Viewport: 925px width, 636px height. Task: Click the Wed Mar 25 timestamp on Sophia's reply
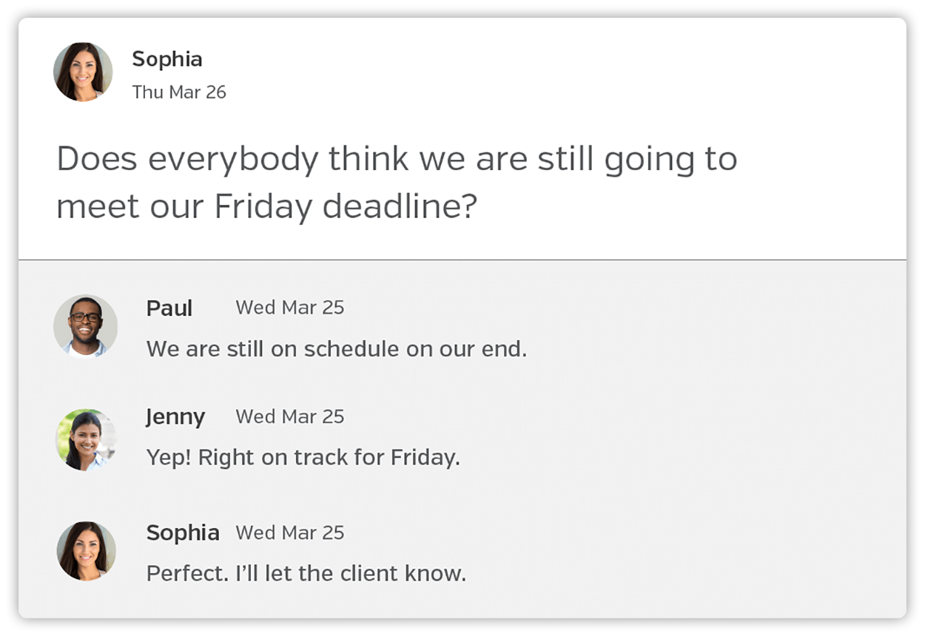click(x=290, y=532)
